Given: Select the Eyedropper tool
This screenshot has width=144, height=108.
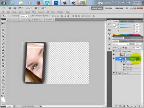Looking at the screenshot, I should (3, 40).
